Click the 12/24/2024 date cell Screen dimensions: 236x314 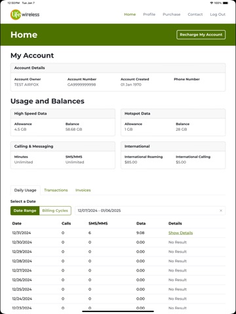22,298
